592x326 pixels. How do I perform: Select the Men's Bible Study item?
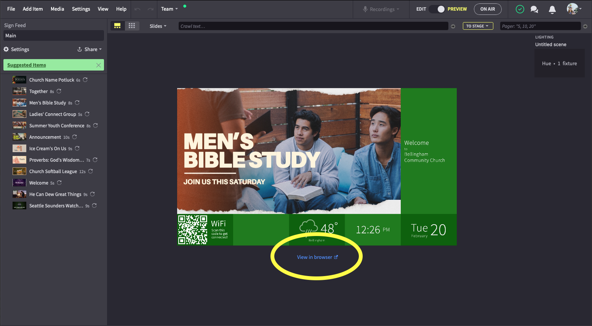click(48, 103)
